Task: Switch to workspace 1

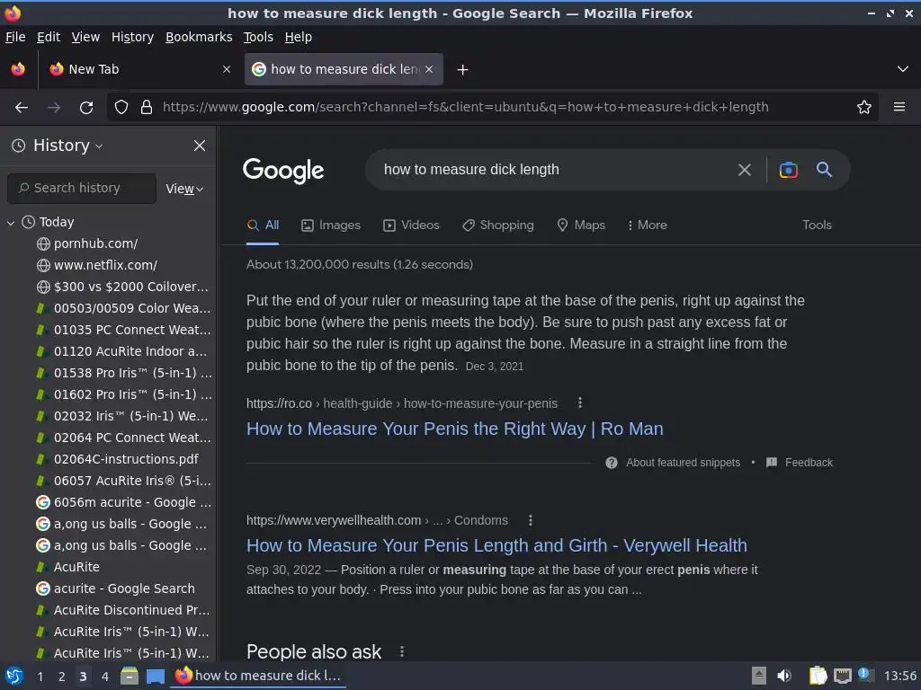Action: point(40,677)
